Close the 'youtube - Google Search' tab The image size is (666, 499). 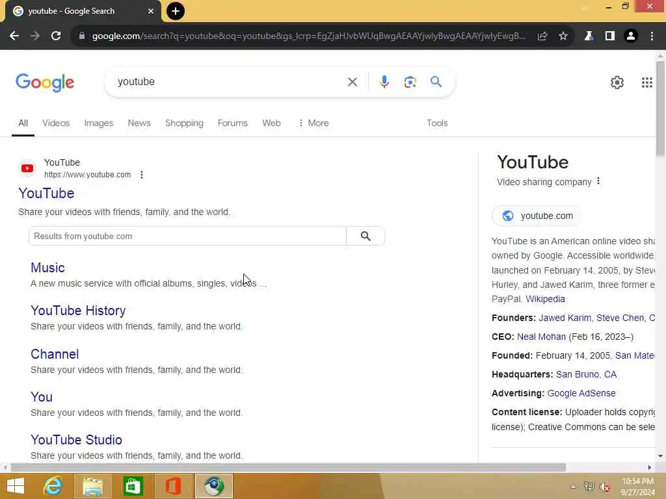(x=151, y=11)
